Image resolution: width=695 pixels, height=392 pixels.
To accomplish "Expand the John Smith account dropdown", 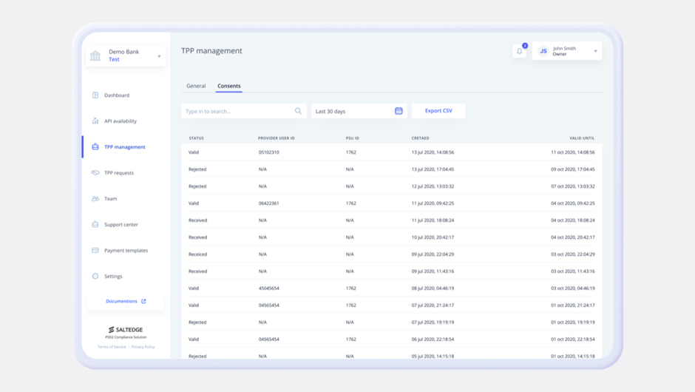I will click(596, 51).
